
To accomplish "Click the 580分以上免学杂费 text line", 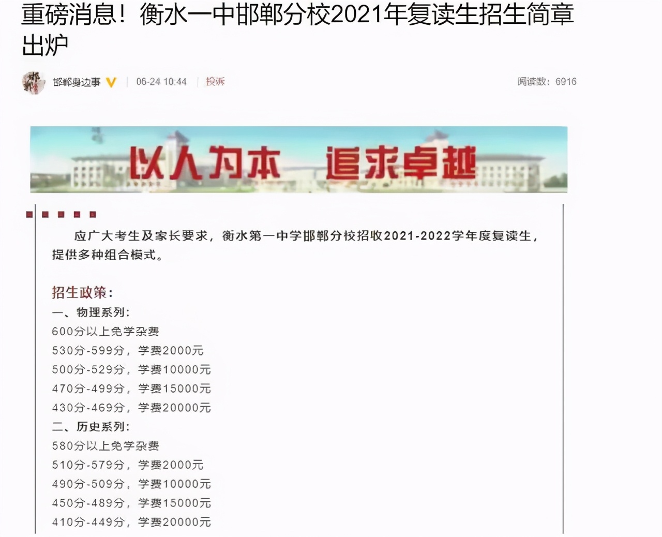I will pyautogui.click(x=106, y=445).
